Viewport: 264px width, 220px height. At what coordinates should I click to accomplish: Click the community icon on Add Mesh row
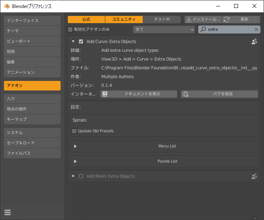[x=254, y=176]
